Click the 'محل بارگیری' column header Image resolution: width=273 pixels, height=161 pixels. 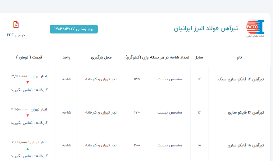101,57
